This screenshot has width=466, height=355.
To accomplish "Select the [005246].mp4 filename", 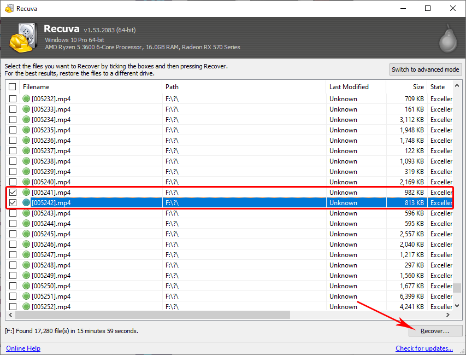I will click(x=51, y=245).
